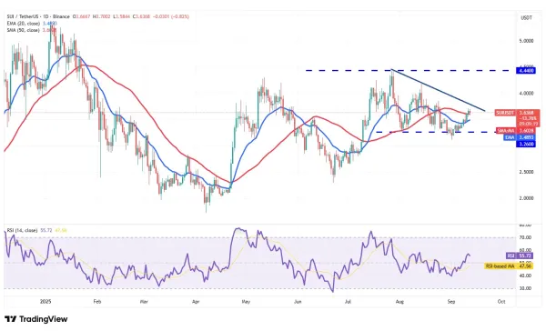The width and height of the screenshot is (546, 331).
Task: Click the 2025 label on the time axis
Action: (x=45, y=301)
